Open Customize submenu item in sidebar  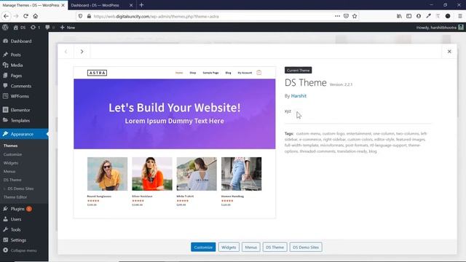tap(12, 154)
